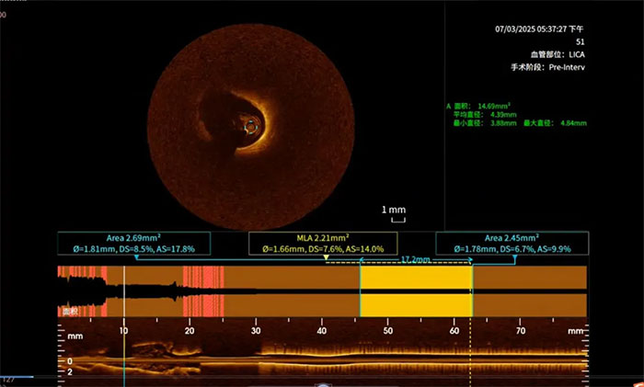Click the longitudinal L-mode view at 30 mm
The height and width of the screenshot is (387, 644).
(x=256, y=354)
